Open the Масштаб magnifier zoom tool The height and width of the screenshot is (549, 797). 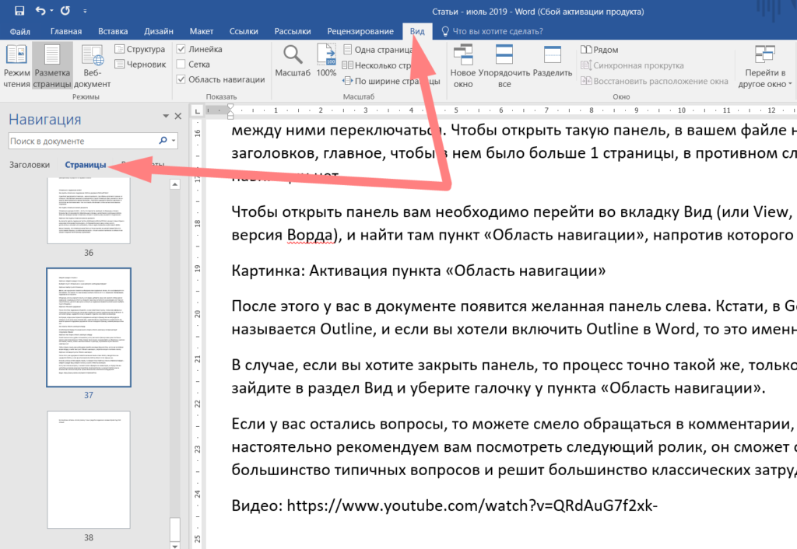tap(293, 61)
